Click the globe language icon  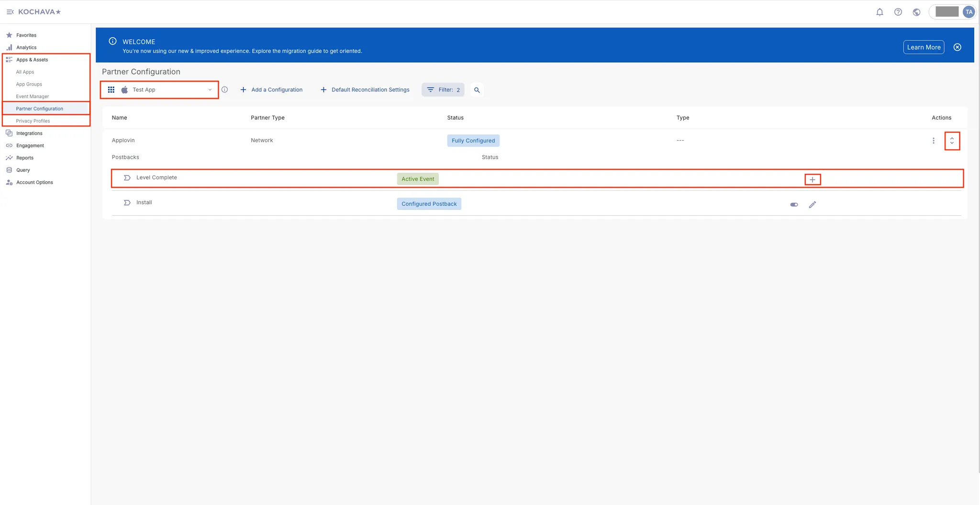click(x=916, y=12)
